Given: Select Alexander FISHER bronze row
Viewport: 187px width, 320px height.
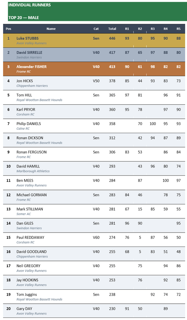Looking at the screenshot, I should tap(94, 69).
